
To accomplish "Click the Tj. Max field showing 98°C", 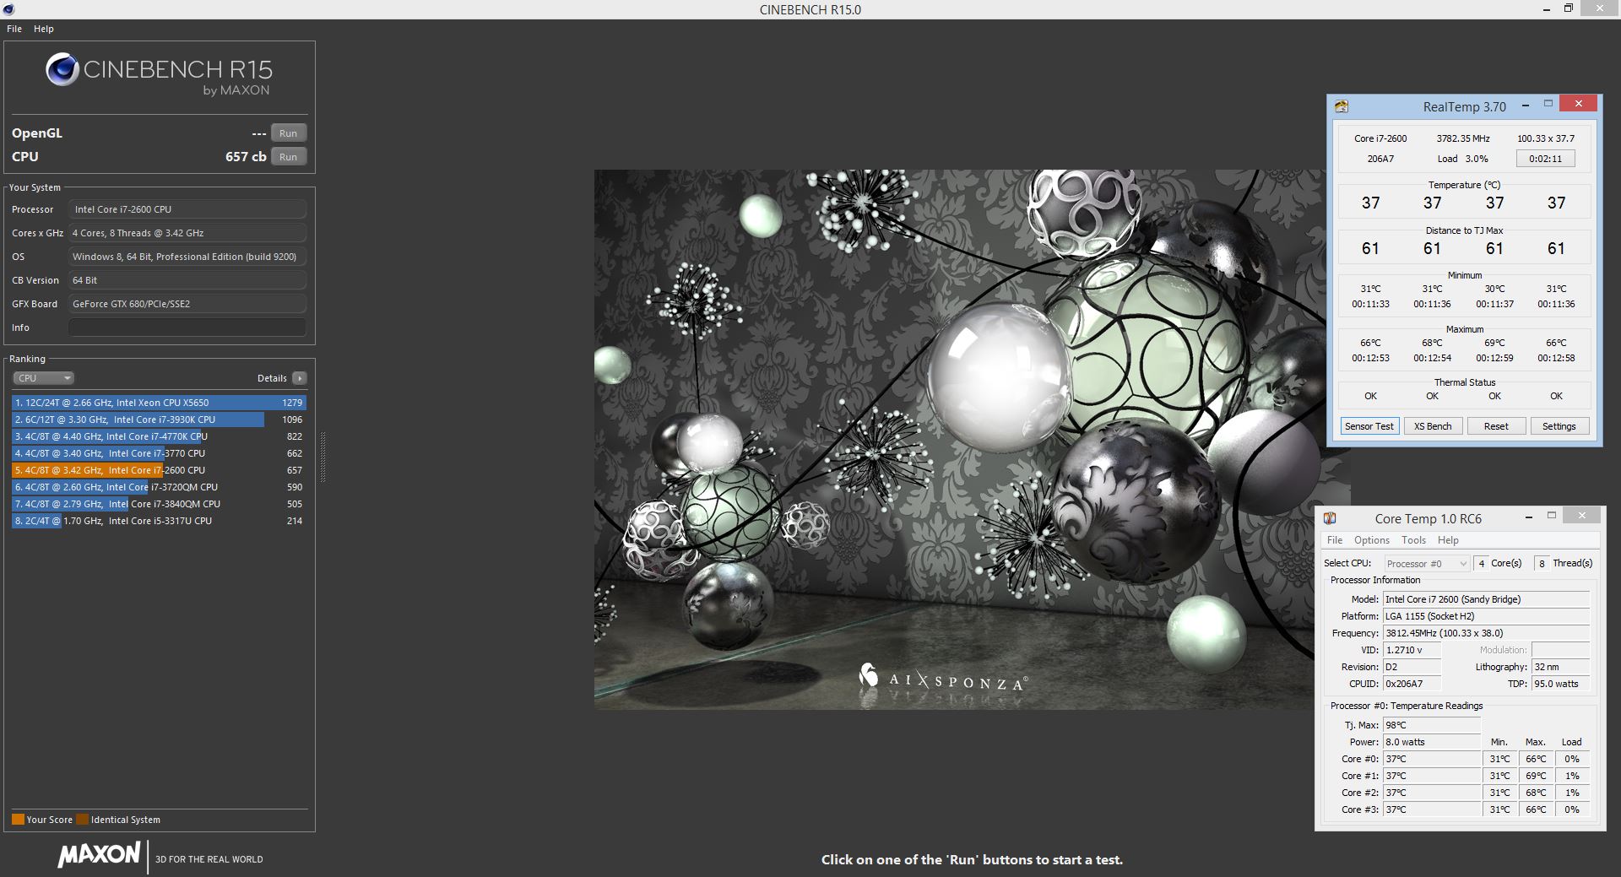I will pyautogui.click(x=1432, y=725).
